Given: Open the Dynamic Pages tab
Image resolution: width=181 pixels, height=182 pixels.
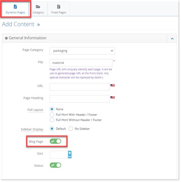Looking at the screenshot, I should coord(15,9).
